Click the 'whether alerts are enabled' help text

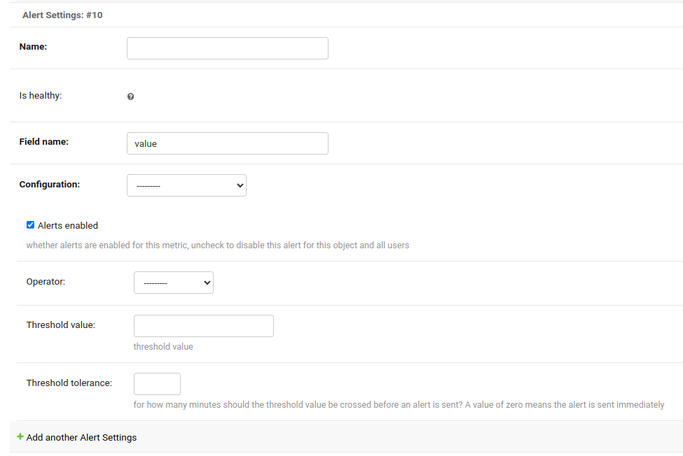(218, 245)
